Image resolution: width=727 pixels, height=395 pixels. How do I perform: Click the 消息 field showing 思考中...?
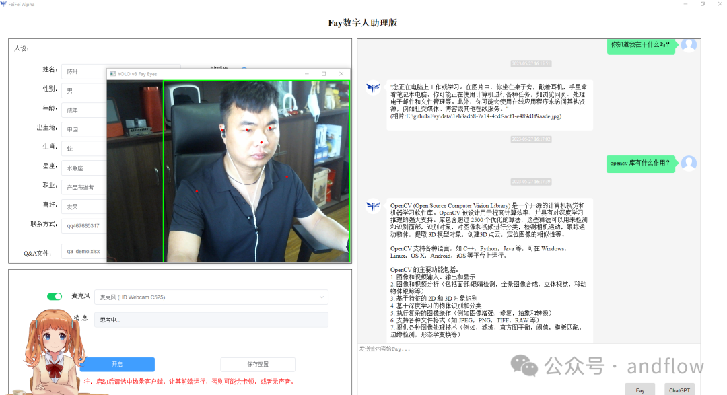(211, 320)
